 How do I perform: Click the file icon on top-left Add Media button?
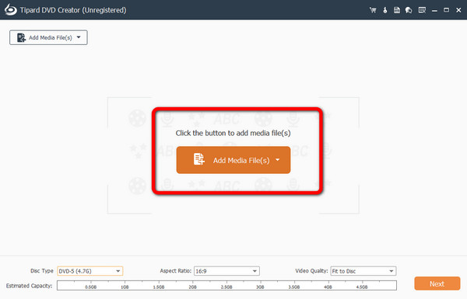[x=21, y=38]
